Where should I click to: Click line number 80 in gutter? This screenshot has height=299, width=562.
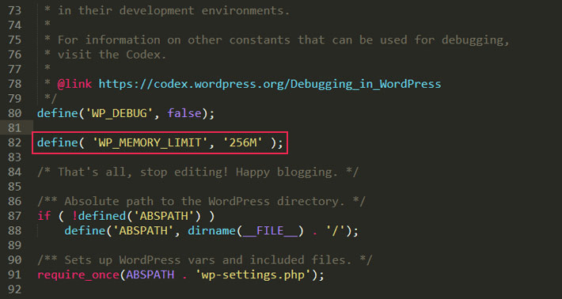click(x=15, y=113)
